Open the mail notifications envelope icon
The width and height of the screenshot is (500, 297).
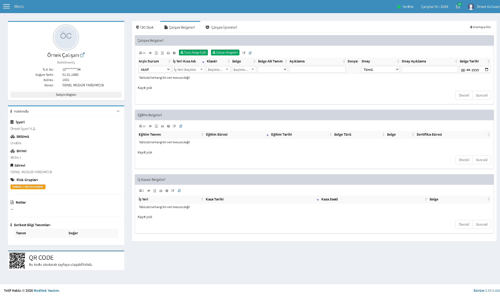458,7
